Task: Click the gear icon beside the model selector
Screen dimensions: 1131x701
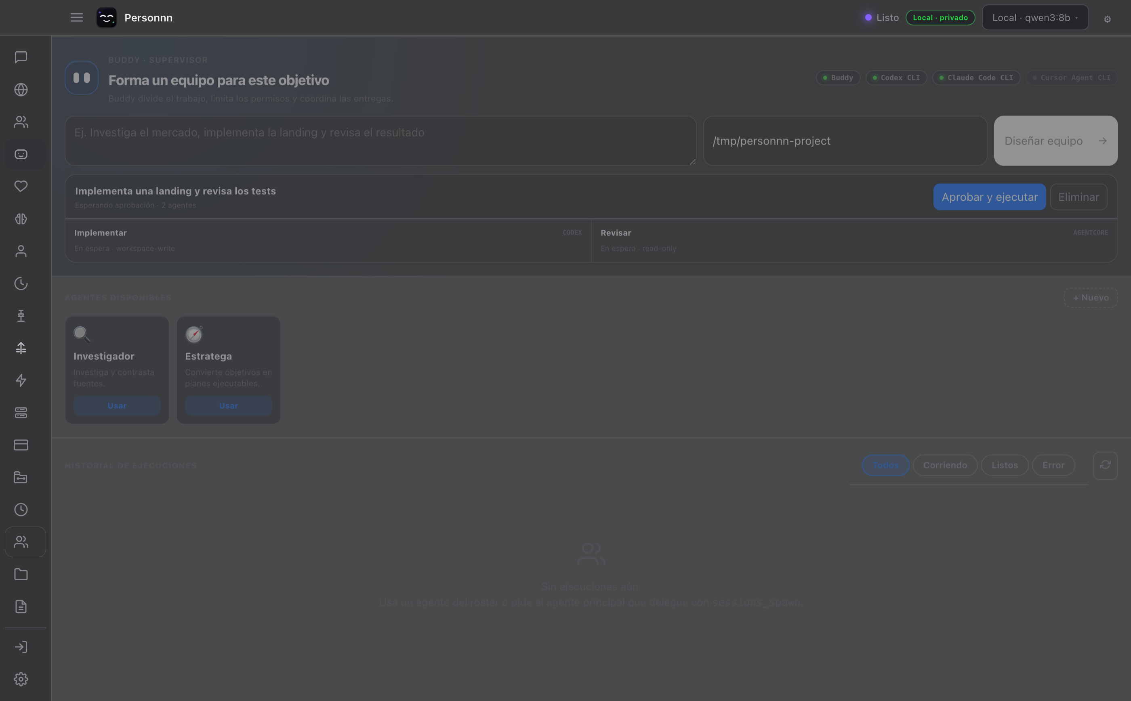Action: coord(1107,19)
